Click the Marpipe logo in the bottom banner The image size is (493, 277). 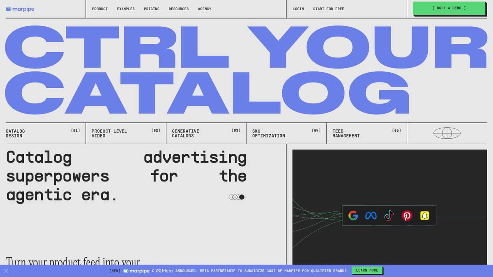[x=136, y=271]
